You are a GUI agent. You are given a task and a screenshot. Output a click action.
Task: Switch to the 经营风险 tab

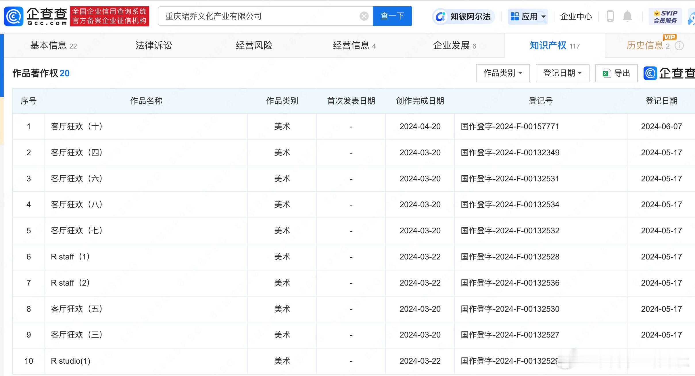(x=254, y=46)
